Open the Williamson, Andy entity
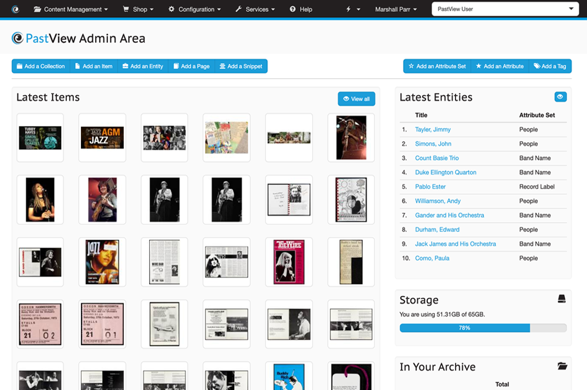 pos(438,201)
